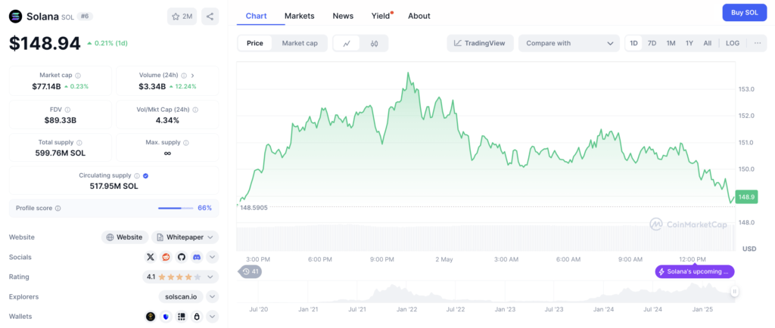Open the solscan.io explorer link
The image size is (775, 328).
coord(181,296)
